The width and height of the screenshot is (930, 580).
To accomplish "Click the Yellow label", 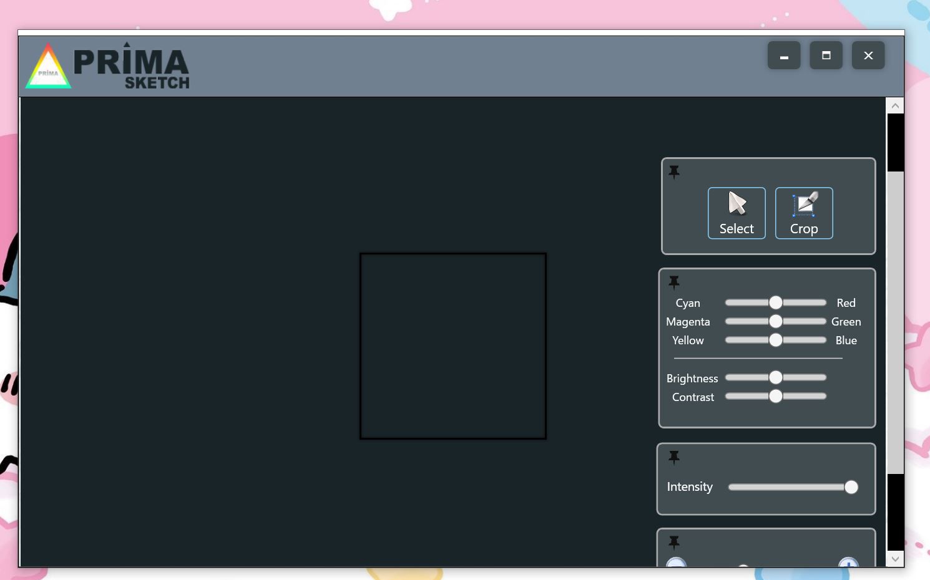I will pos(688,340).
